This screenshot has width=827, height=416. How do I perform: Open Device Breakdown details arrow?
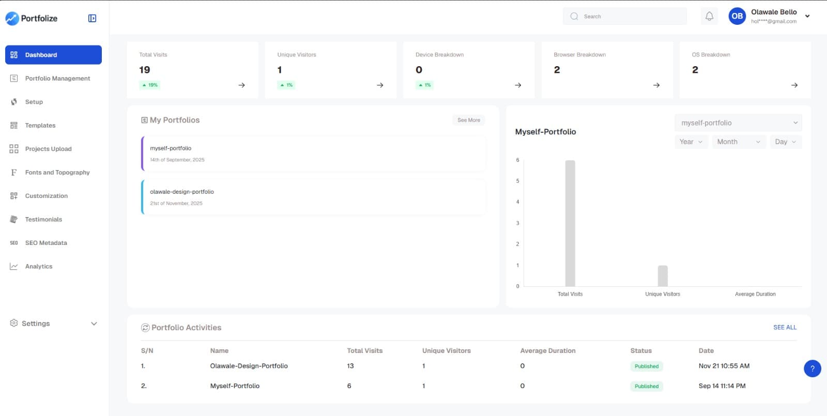(518, 85)
